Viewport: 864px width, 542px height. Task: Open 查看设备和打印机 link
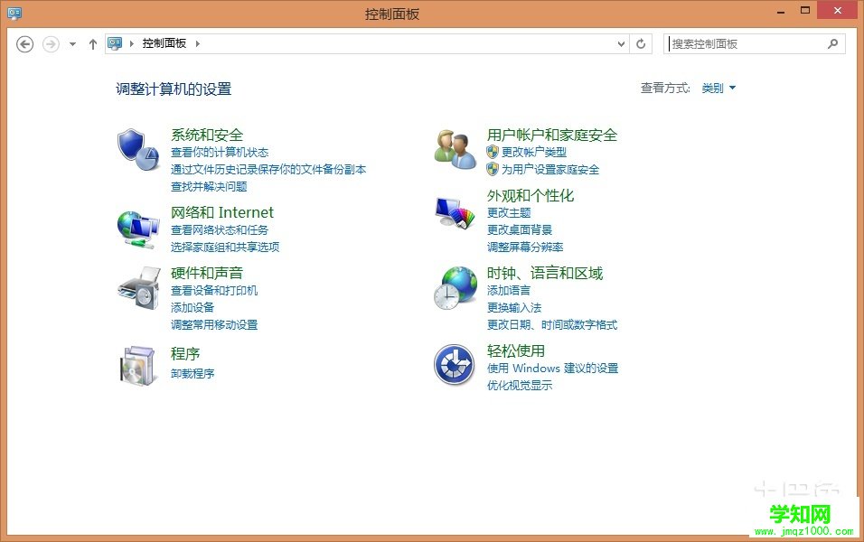[x=214, y=290]
